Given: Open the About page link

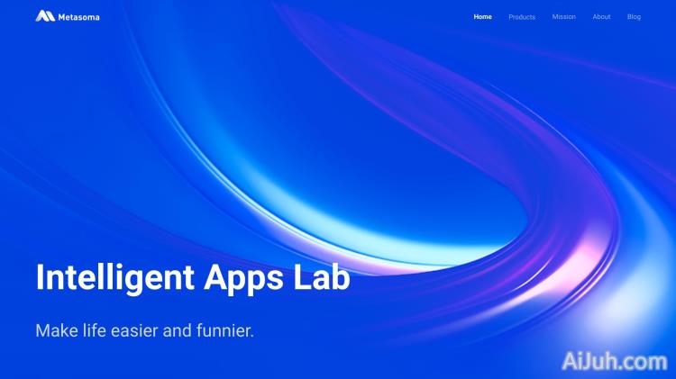Looking at the screenshot, I should [x=601, y=16].
